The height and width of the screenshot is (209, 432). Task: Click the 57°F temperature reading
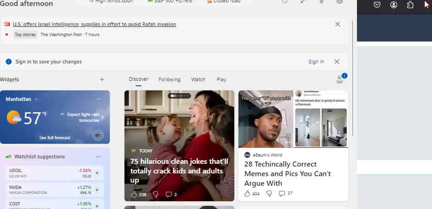[x=35, y=118]
